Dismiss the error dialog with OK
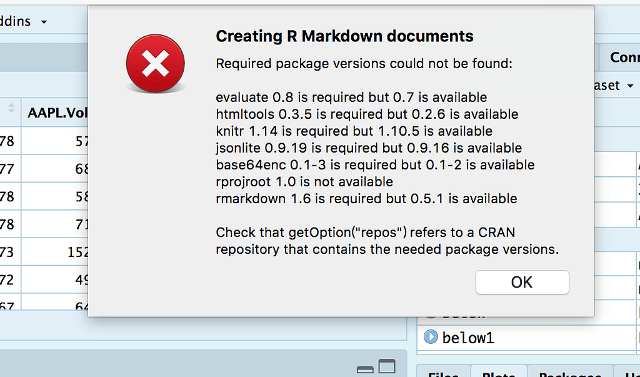 [522, 282]
